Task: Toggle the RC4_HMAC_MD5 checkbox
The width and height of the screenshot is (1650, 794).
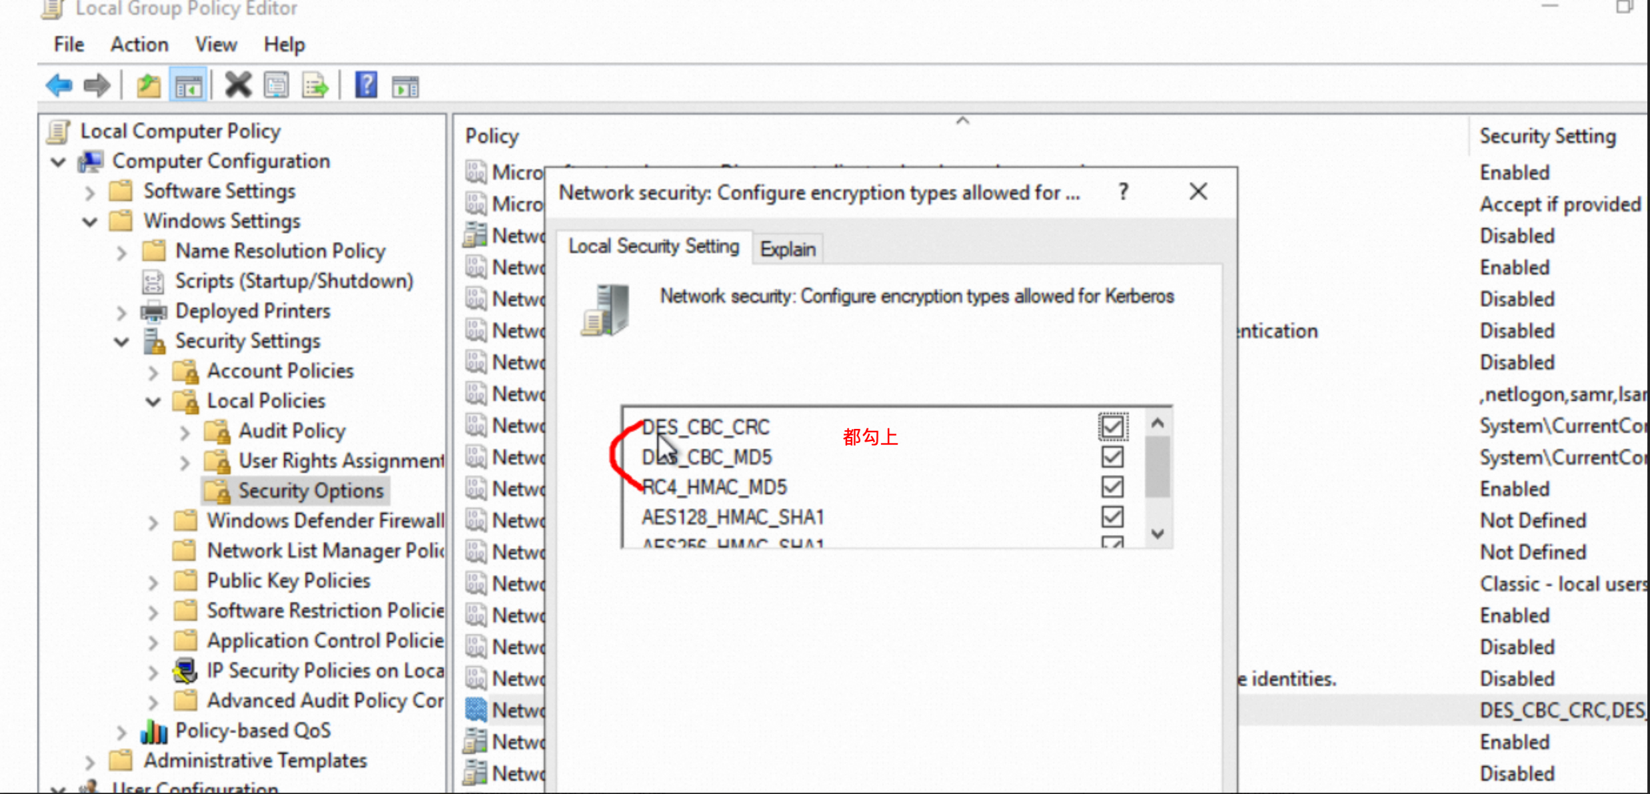Action: click(x=1112, y=487)
